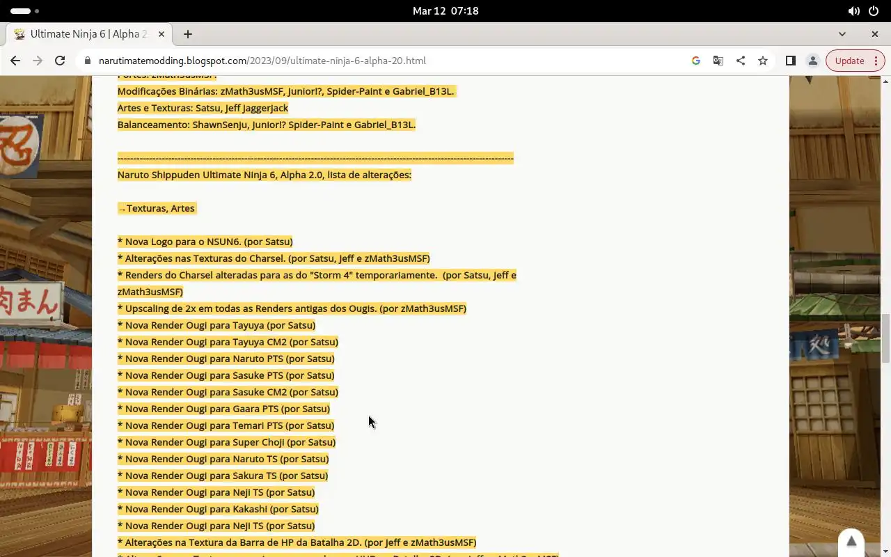Click 'Nova Render Ougi para Gaara PTS'

[223, 409]
